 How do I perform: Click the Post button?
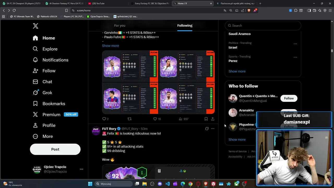click(55, 149)
